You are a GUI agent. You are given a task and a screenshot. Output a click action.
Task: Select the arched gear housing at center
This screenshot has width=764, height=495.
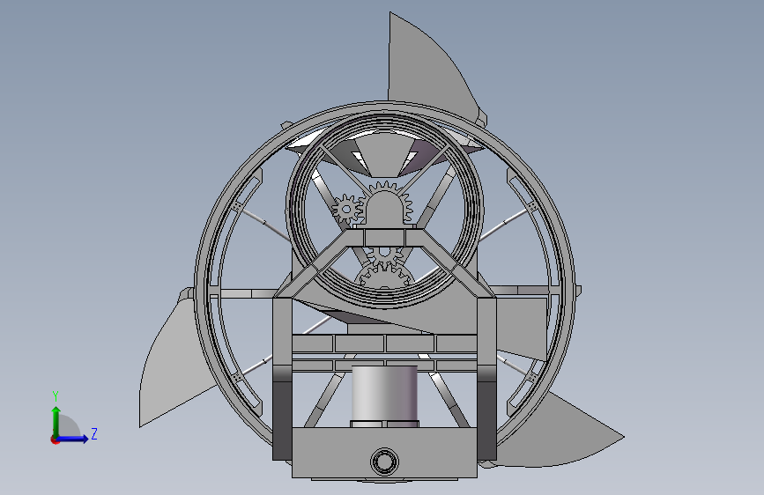click(385, 208)
